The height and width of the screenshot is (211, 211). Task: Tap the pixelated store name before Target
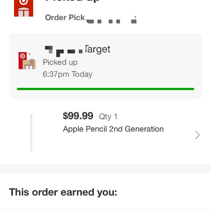point(64,51)
